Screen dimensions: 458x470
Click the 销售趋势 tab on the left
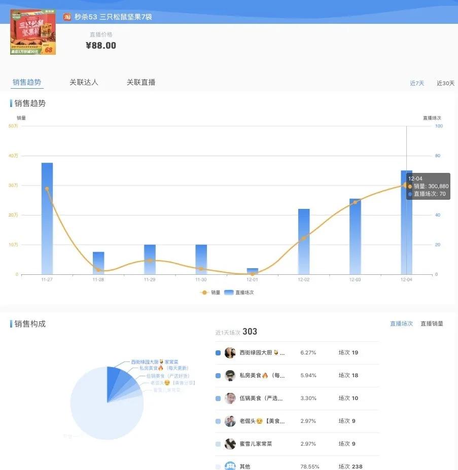point(26,82)
